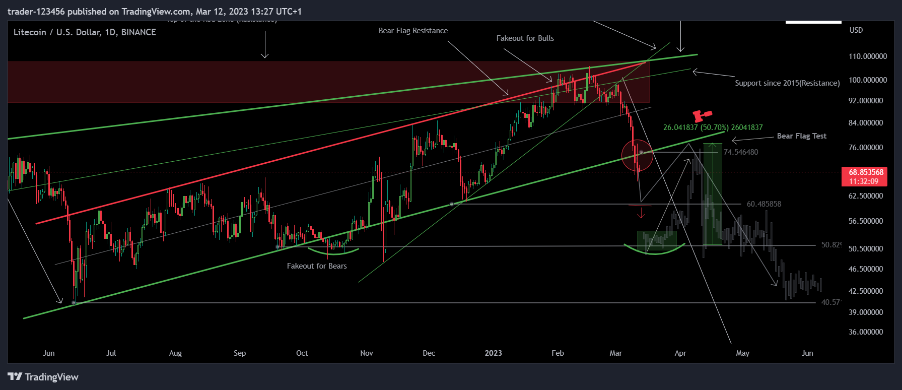Click the 36.000000 price axis value
The height and width of the screenshot is (390, 902).
(866, 332)
